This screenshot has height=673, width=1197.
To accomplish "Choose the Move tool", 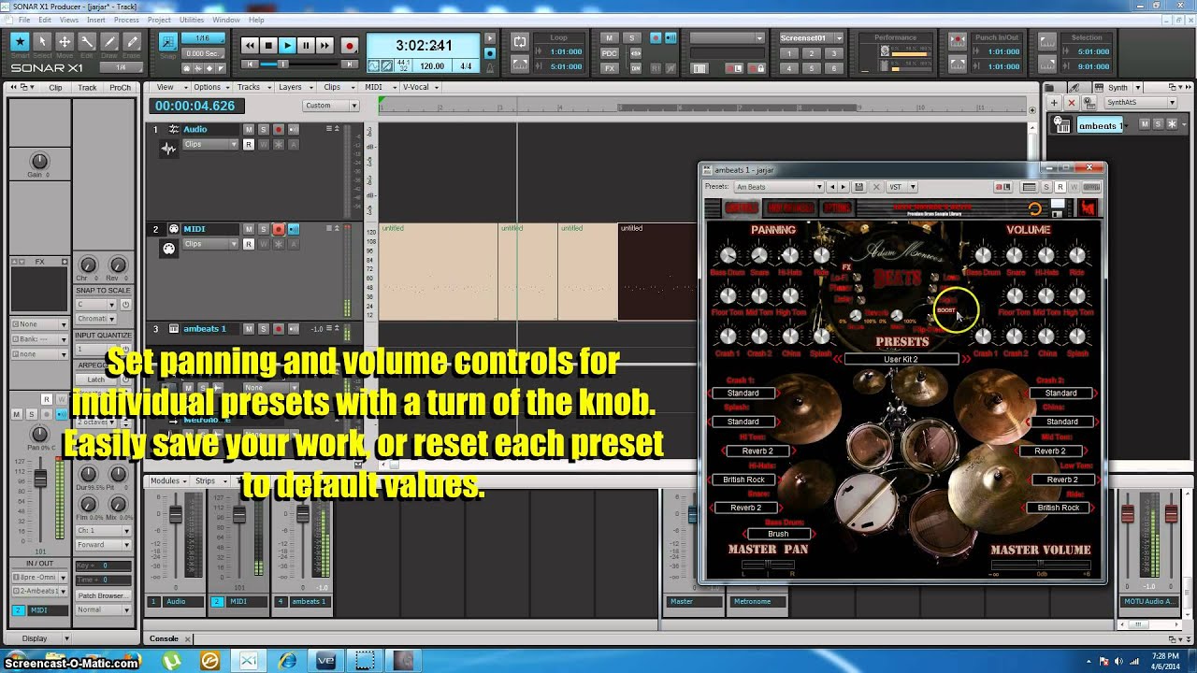I will click(65, 42).
